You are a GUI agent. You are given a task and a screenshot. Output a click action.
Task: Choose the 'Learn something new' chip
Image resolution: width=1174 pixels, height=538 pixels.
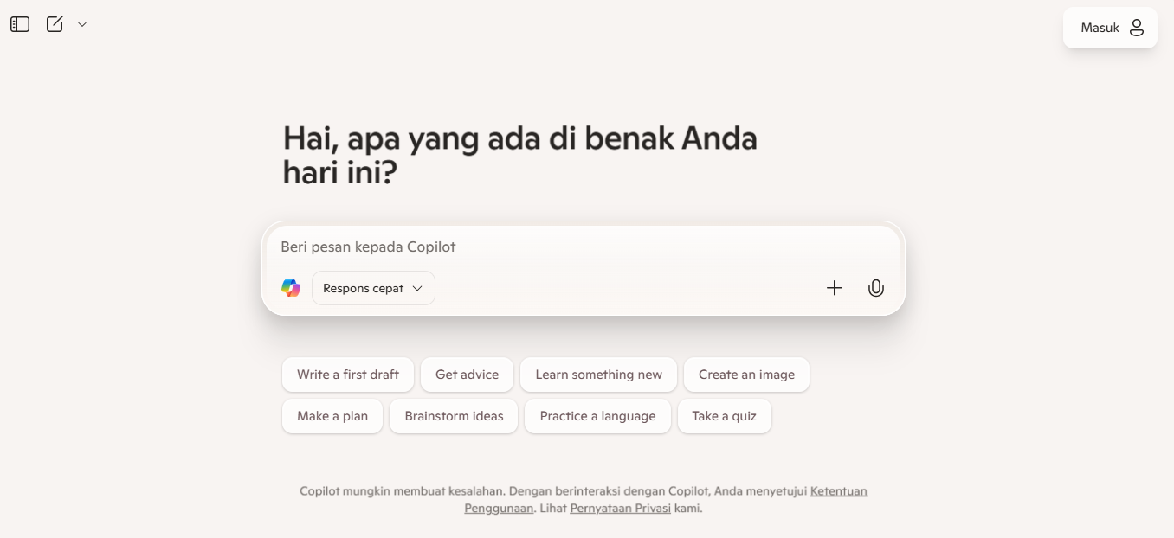599,375
